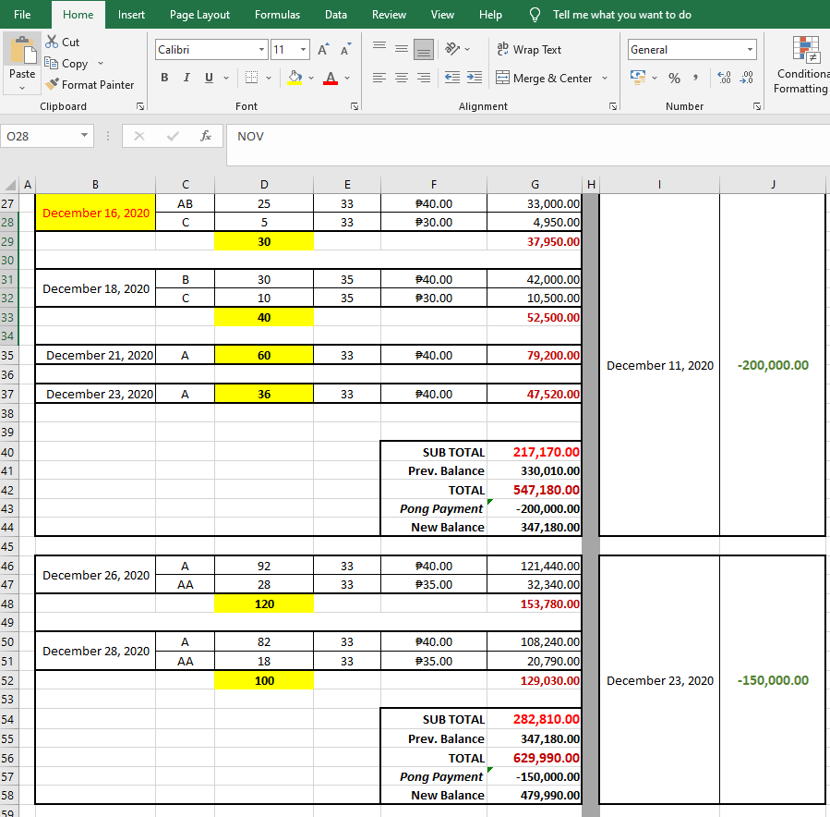Switch to the Page Layout tab
The width and height of the screenshot is (830, 817).
pyautogui.click(x=199, y=14)
